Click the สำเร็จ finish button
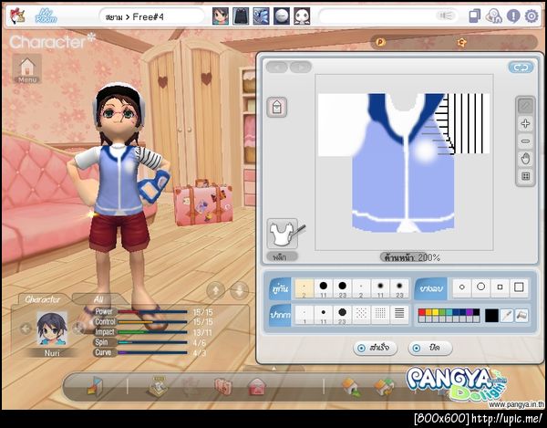This screenshot has height=428, width=547. point(375,348)
